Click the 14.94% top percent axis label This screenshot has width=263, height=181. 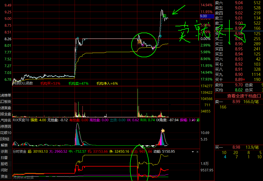coord(207,5)
